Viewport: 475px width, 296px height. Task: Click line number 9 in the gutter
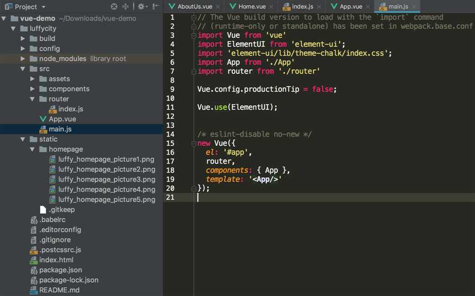pyautogui.click(x=172, y=89)
